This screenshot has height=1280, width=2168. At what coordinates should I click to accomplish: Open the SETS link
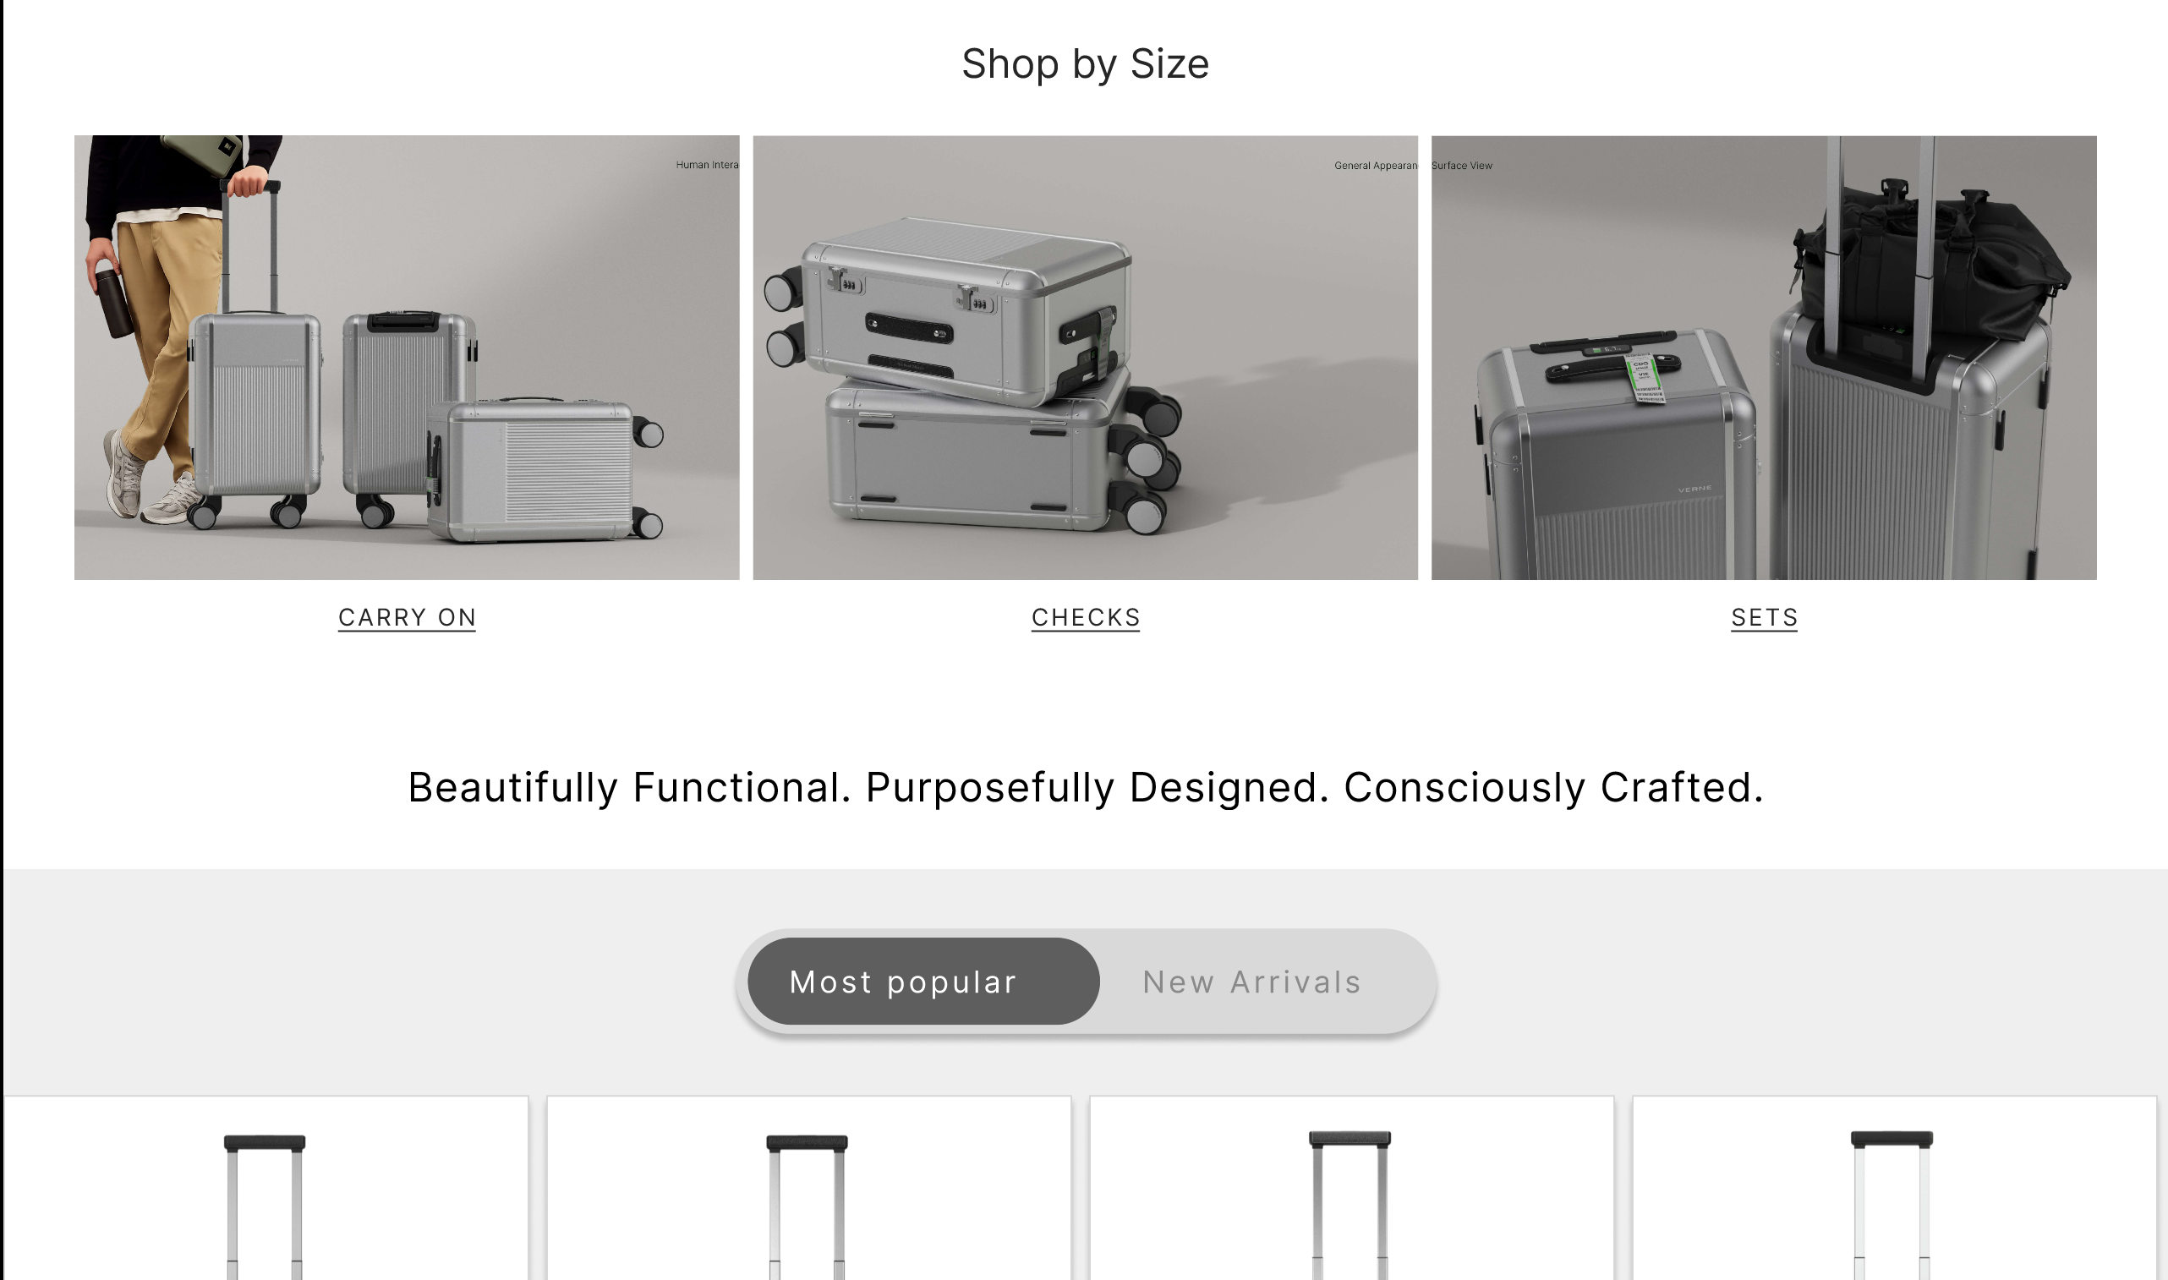[1765, 617]
